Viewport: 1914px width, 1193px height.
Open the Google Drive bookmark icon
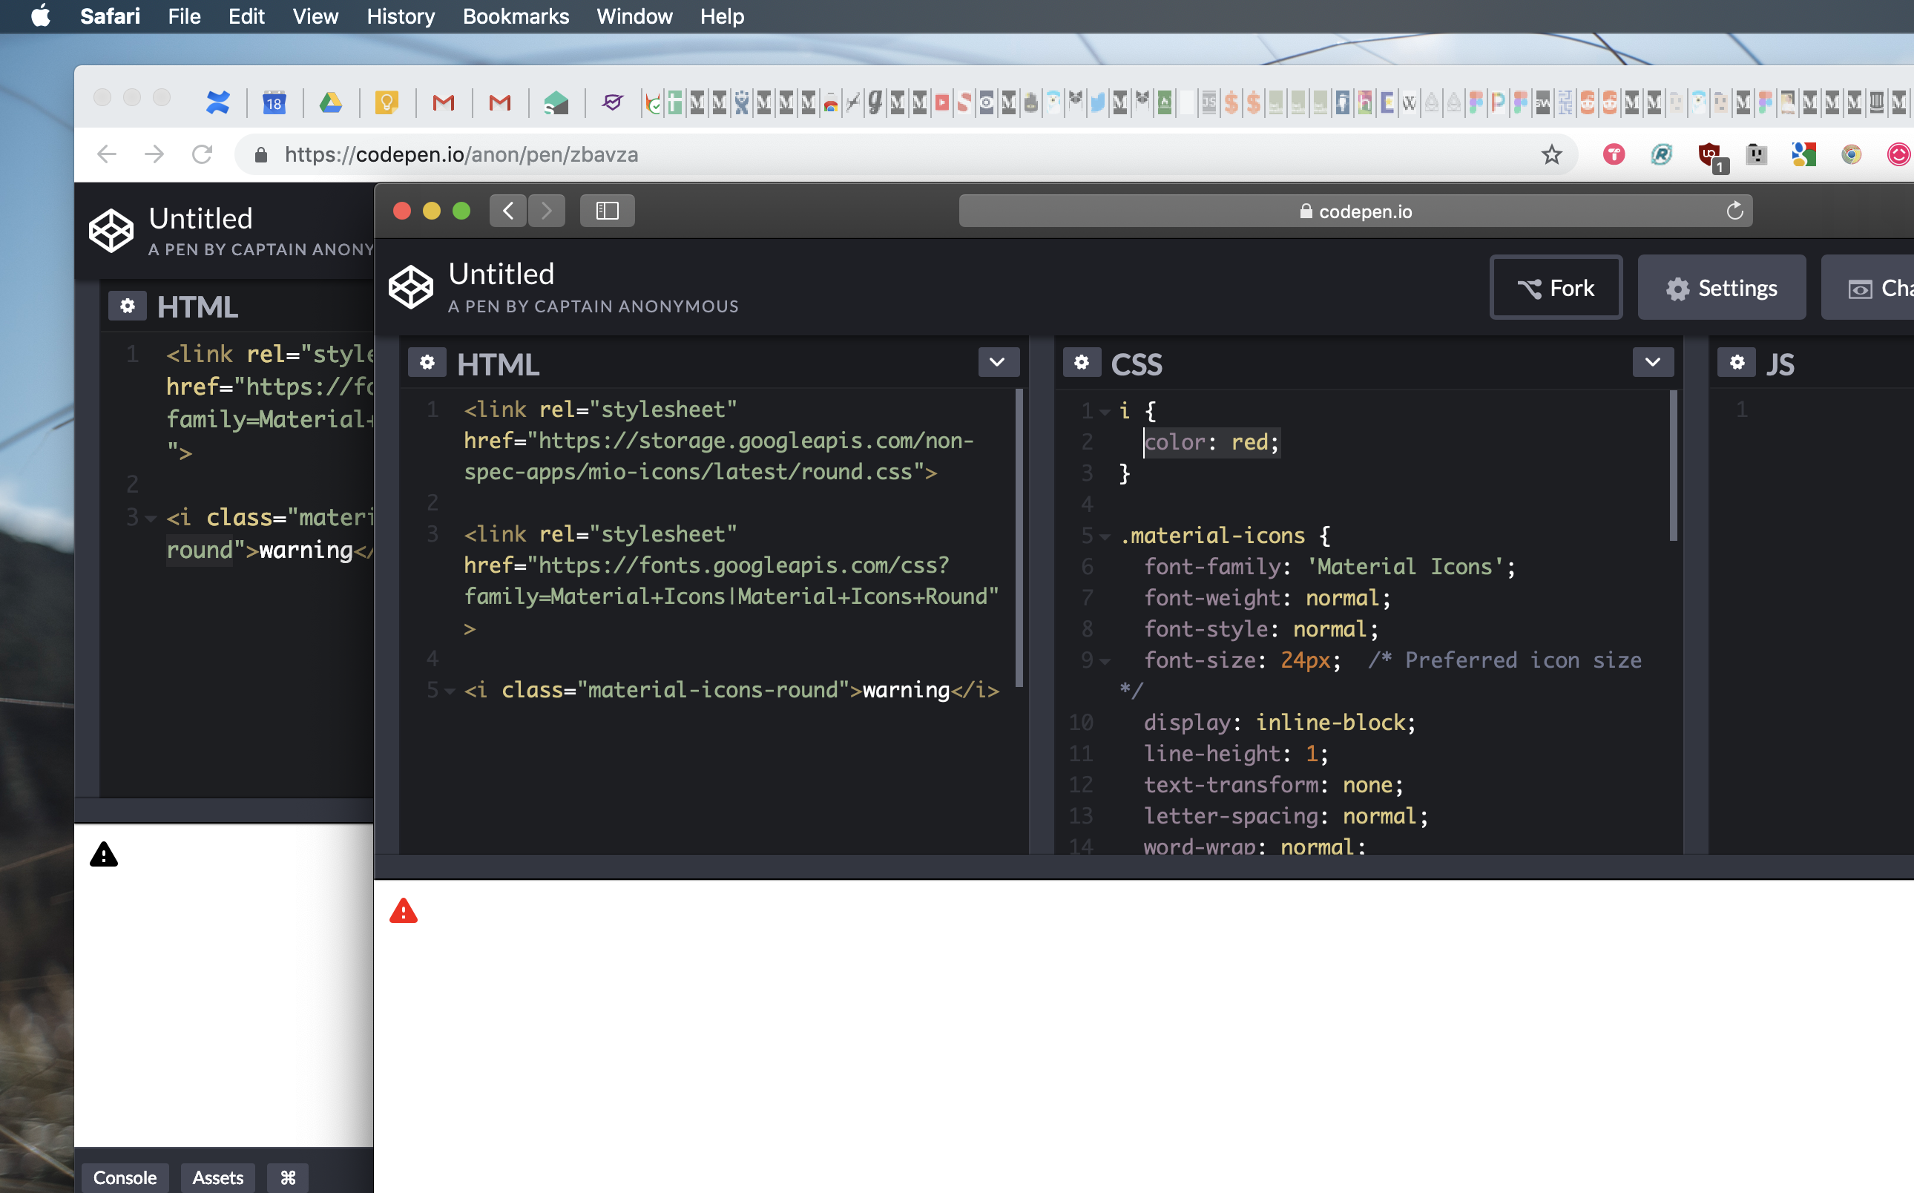click(x=331, y=102)
